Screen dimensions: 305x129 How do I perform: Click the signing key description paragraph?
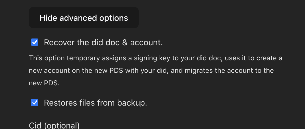point(155,70)
